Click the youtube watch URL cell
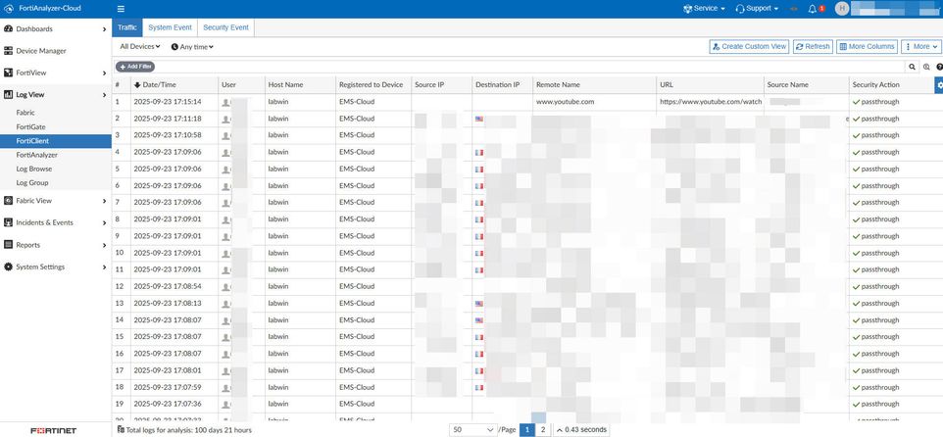 [x=711, y=102]
